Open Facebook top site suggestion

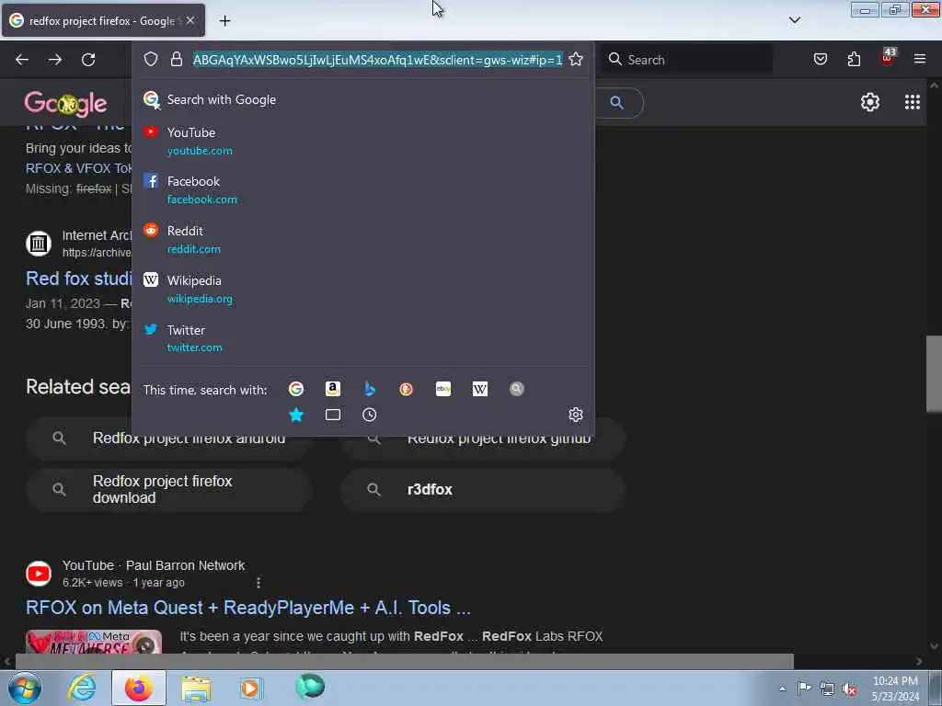point(362,189)
